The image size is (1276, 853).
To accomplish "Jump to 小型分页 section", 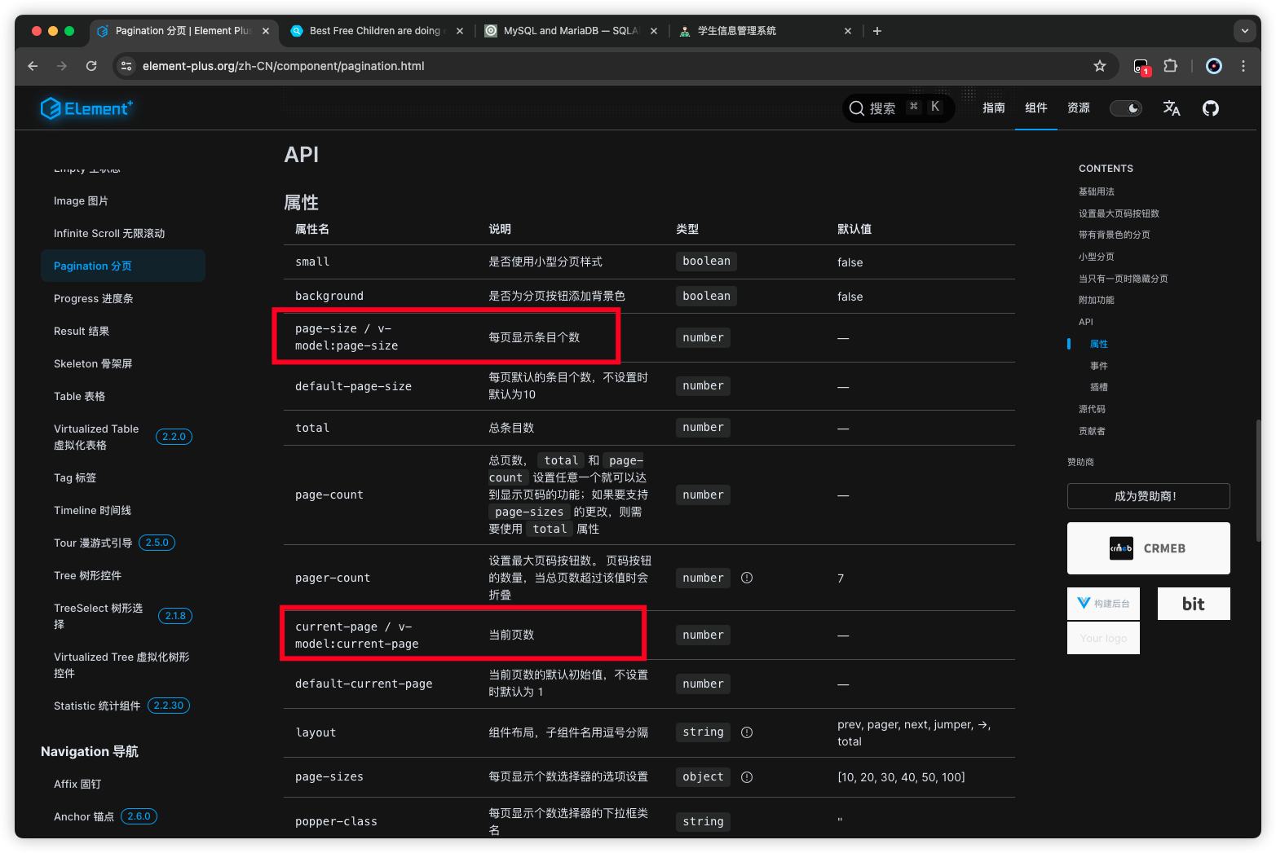I will coord(1097,257).
